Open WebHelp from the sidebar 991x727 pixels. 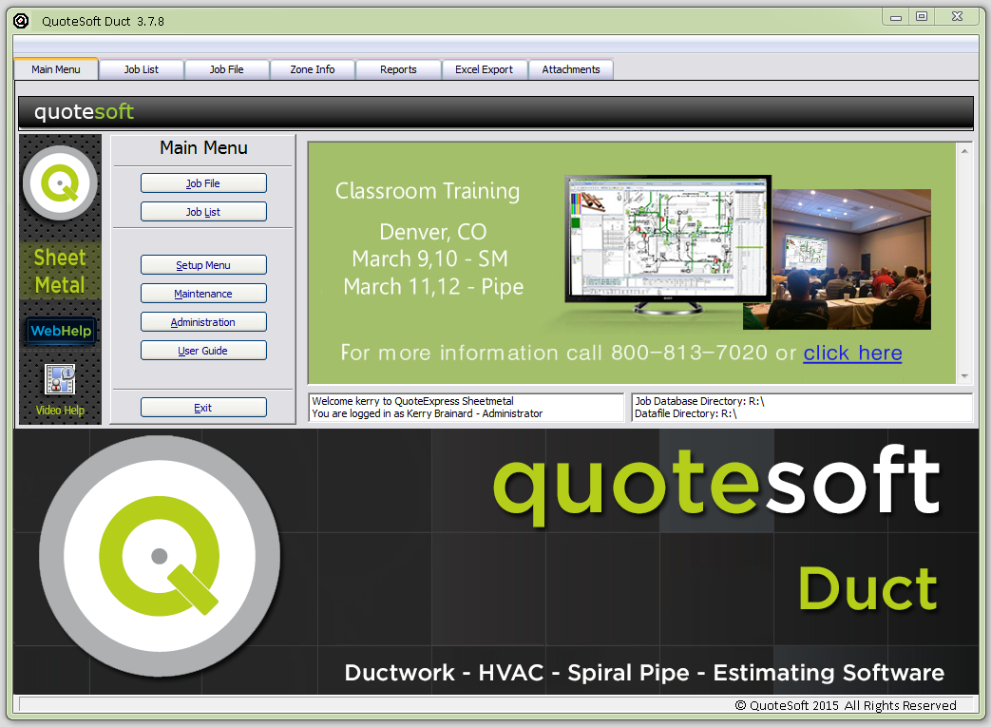61,331
